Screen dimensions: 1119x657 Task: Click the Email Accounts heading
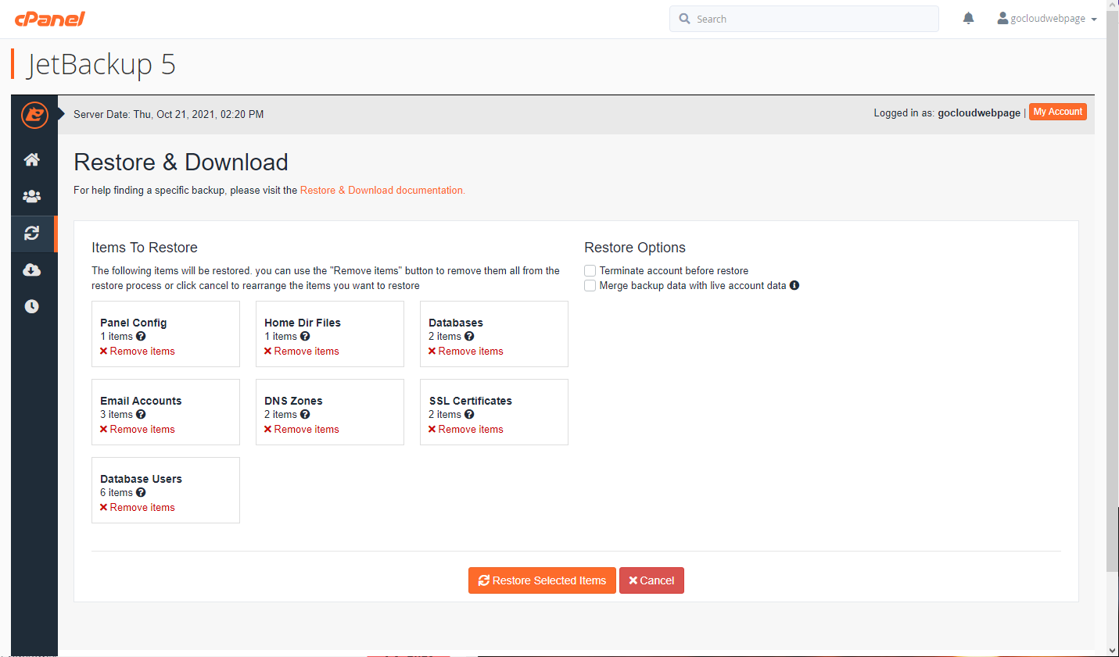[141, 401]
